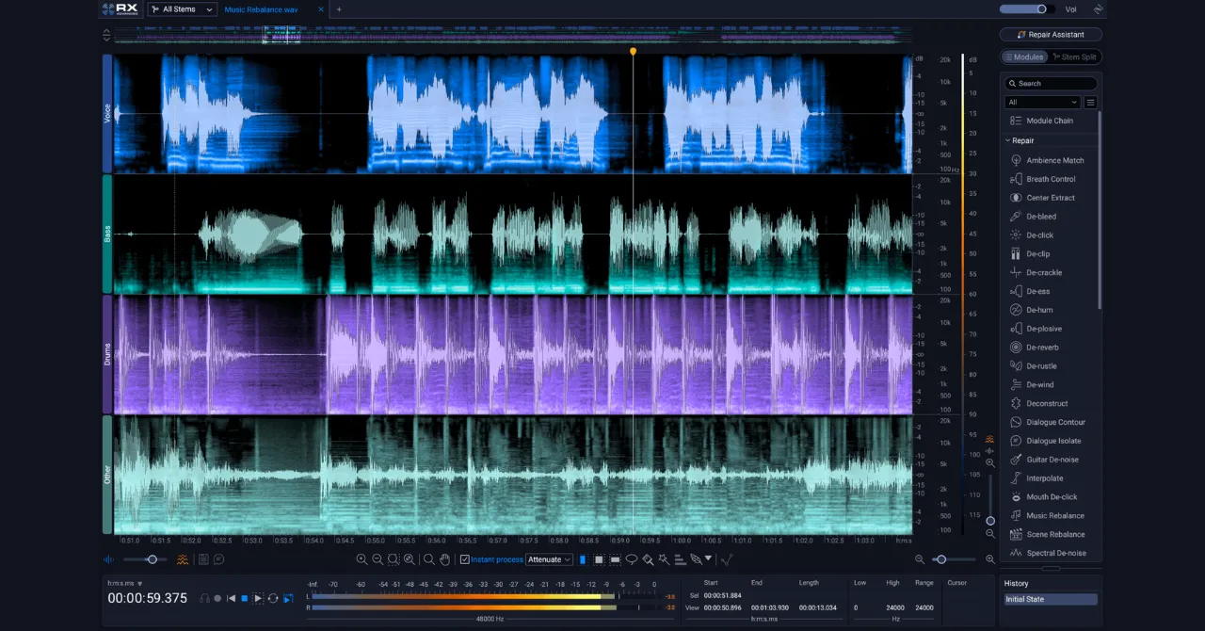
Task: Expand the All module category filter
Action: (x=1042, y=102)
